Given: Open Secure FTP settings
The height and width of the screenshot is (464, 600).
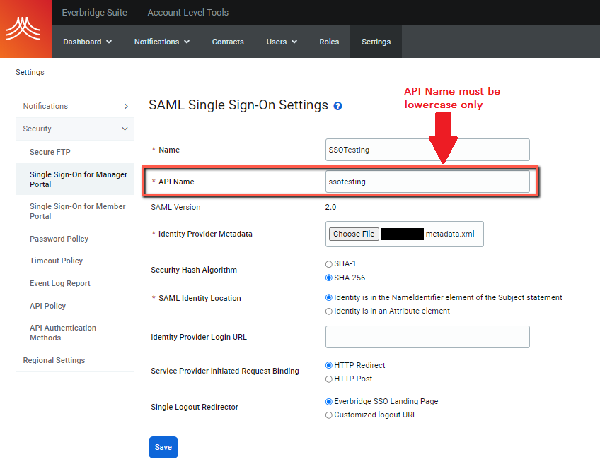Looking at the screenshot, I should 50,151.
